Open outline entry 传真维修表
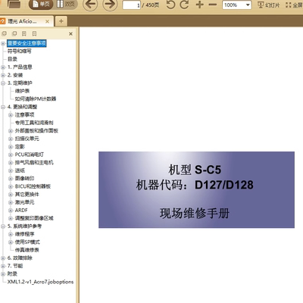The height and width of the screenshot is (303, 303). 27,250
